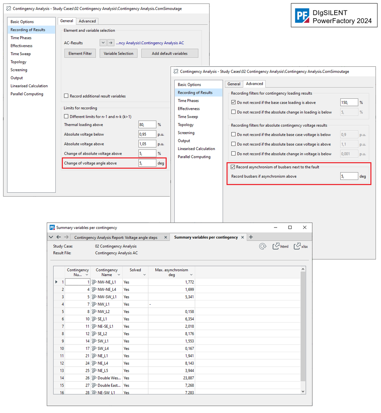Open the Max. asynchronism column filter dropdown
The width and height of the screenshot is (381, 413).
tap(191, 275)
